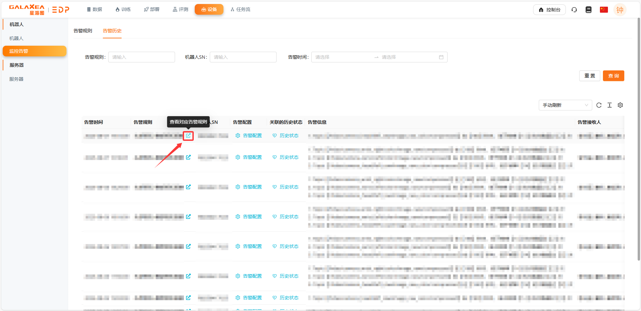The width and height of the screenshot is (641, 311).
Task: Switch to the 告警规则 tab
Action: [x=83, y=31]
